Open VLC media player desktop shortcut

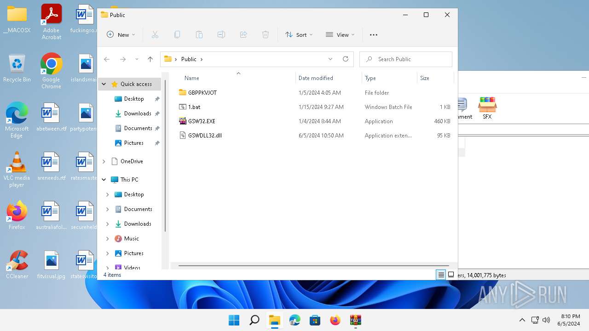click(x=17, y=170)
